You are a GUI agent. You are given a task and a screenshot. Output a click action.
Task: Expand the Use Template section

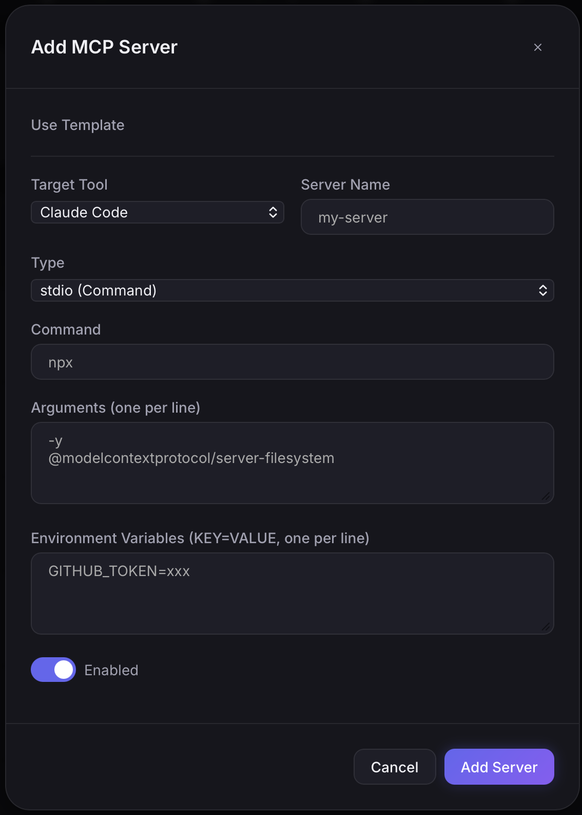pos(78,125)
